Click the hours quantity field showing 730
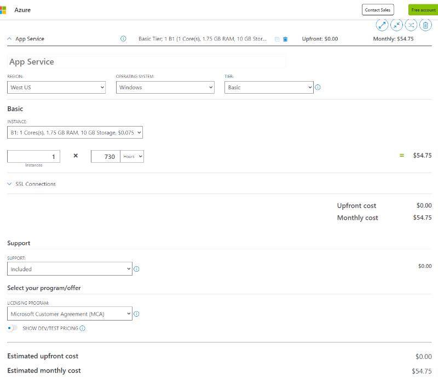The image size is (438, 383). point(106,157)
